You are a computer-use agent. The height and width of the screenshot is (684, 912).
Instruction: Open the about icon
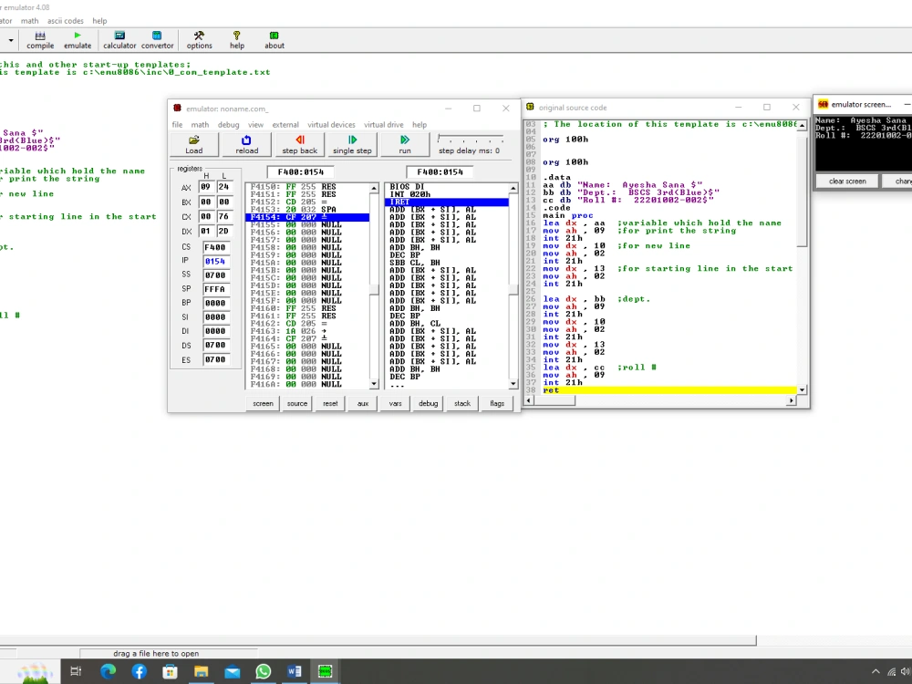pyautogui.click(x=274, y=40)
